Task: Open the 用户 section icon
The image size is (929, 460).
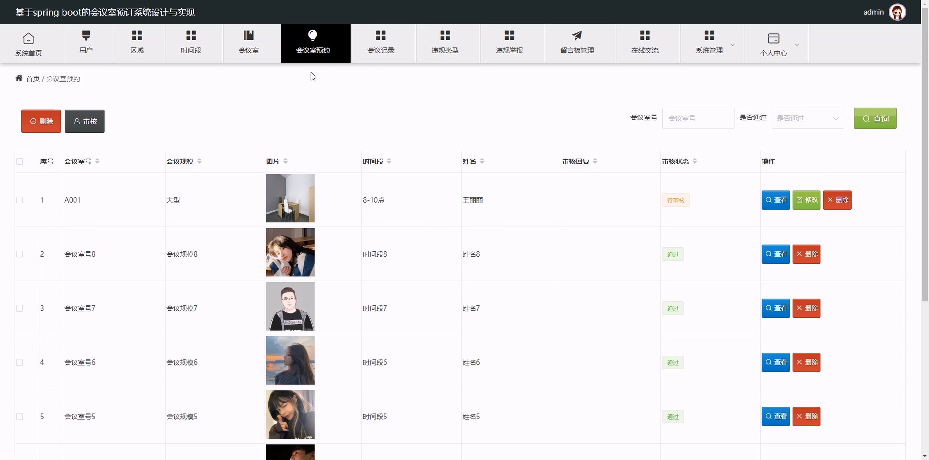Action: [x=86, y=35]
